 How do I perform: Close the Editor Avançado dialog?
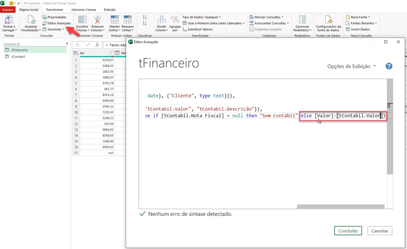(398, 42)
